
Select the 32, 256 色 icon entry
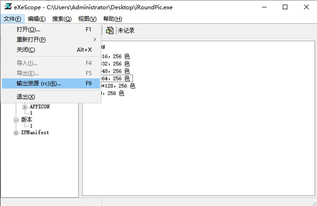115,64
